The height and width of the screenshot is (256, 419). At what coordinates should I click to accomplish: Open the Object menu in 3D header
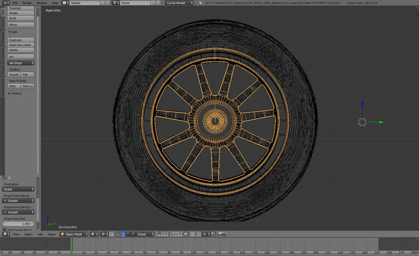coord(52,234)
